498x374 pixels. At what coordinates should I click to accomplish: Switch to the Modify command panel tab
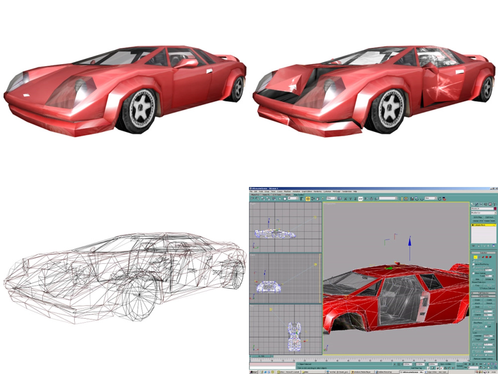coord(477,204)
